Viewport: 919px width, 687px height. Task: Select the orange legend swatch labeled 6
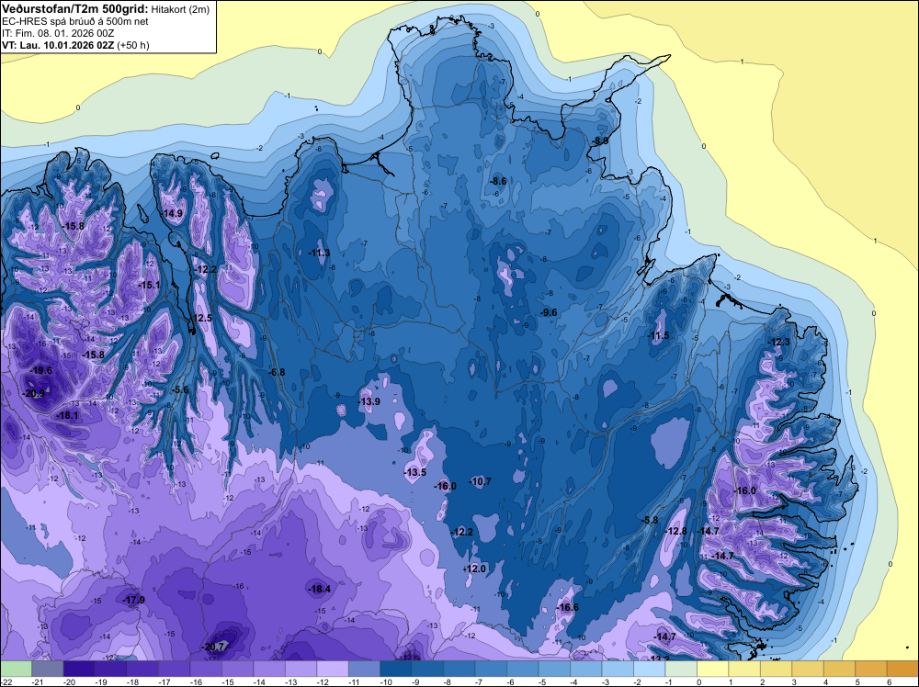pyautogui.click(x=902, y=669)
